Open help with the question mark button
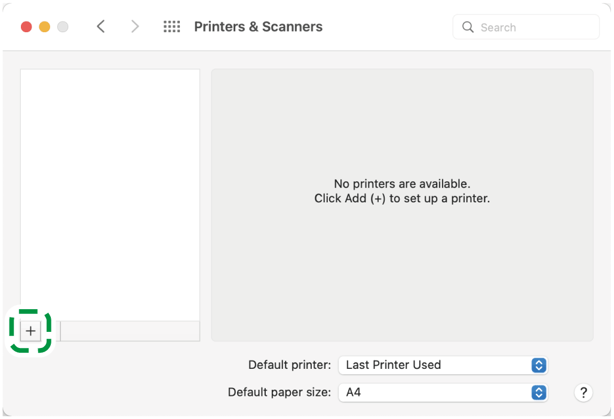Image resolution: width=614 pixels, height=419 pixels. coord(583,393)
